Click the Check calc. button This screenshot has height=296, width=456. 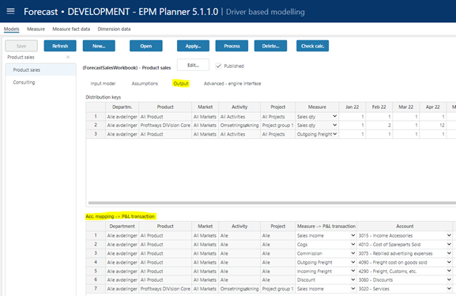313,46
